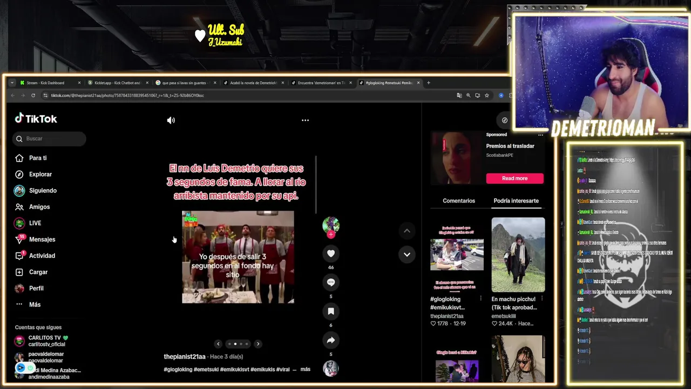Show next photo in the carousel

click(x=258, y=344)
